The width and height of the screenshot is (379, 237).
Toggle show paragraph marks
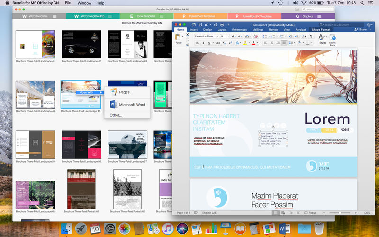point(311,36)
